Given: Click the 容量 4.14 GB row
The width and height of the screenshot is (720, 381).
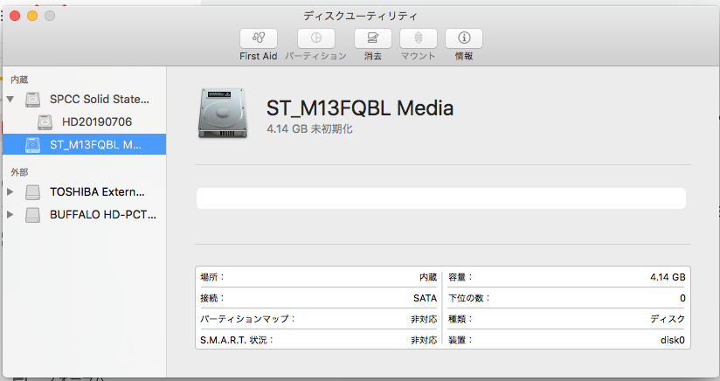Looking at the screenshot, I should point(566,277).
